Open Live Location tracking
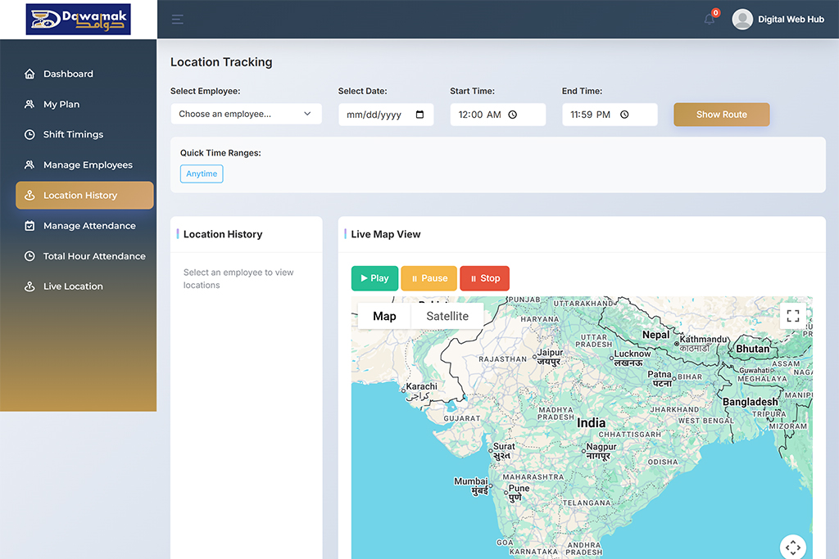Viewport: 839px width, 559px height. tap(74, 286)
